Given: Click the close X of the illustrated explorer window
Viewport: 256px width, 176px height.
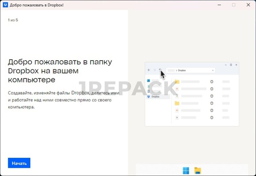Looking at the screenshot, I should point(236,65).
